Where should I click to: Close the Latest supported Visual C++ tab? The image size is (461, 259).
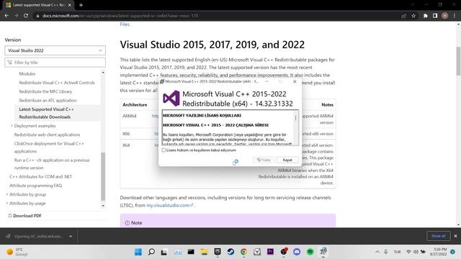(x=69, y=5)
